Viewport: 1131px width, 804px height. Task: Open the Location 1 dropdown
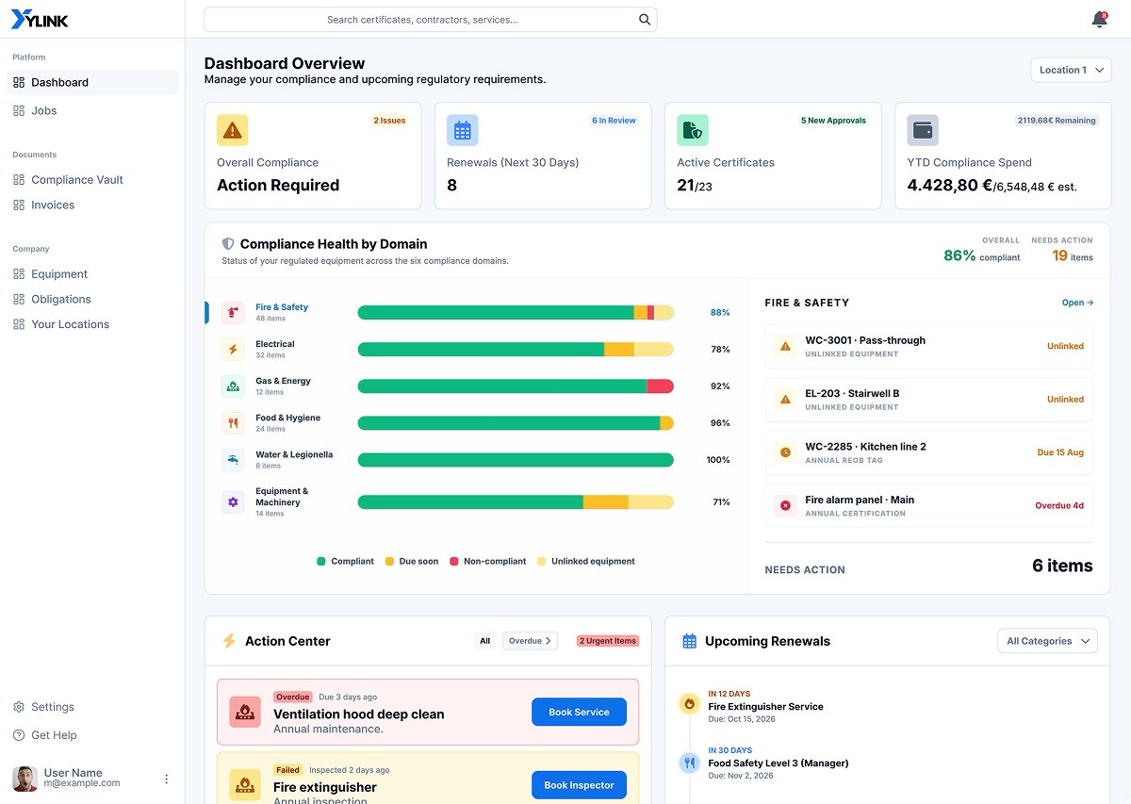(x=1071, y=70)
